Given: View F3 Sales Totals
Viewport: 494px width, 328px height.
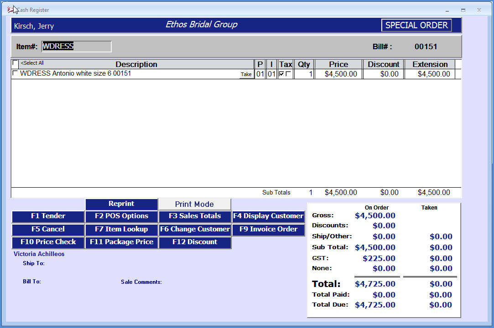Looking at the screenshot, I should [195, 216].
